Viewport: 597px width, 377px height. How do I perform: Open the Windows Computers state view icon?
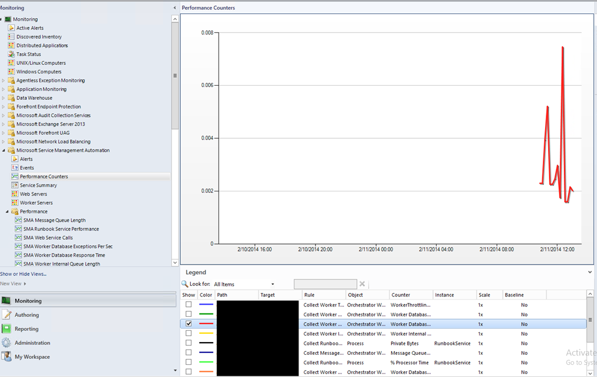11,72
